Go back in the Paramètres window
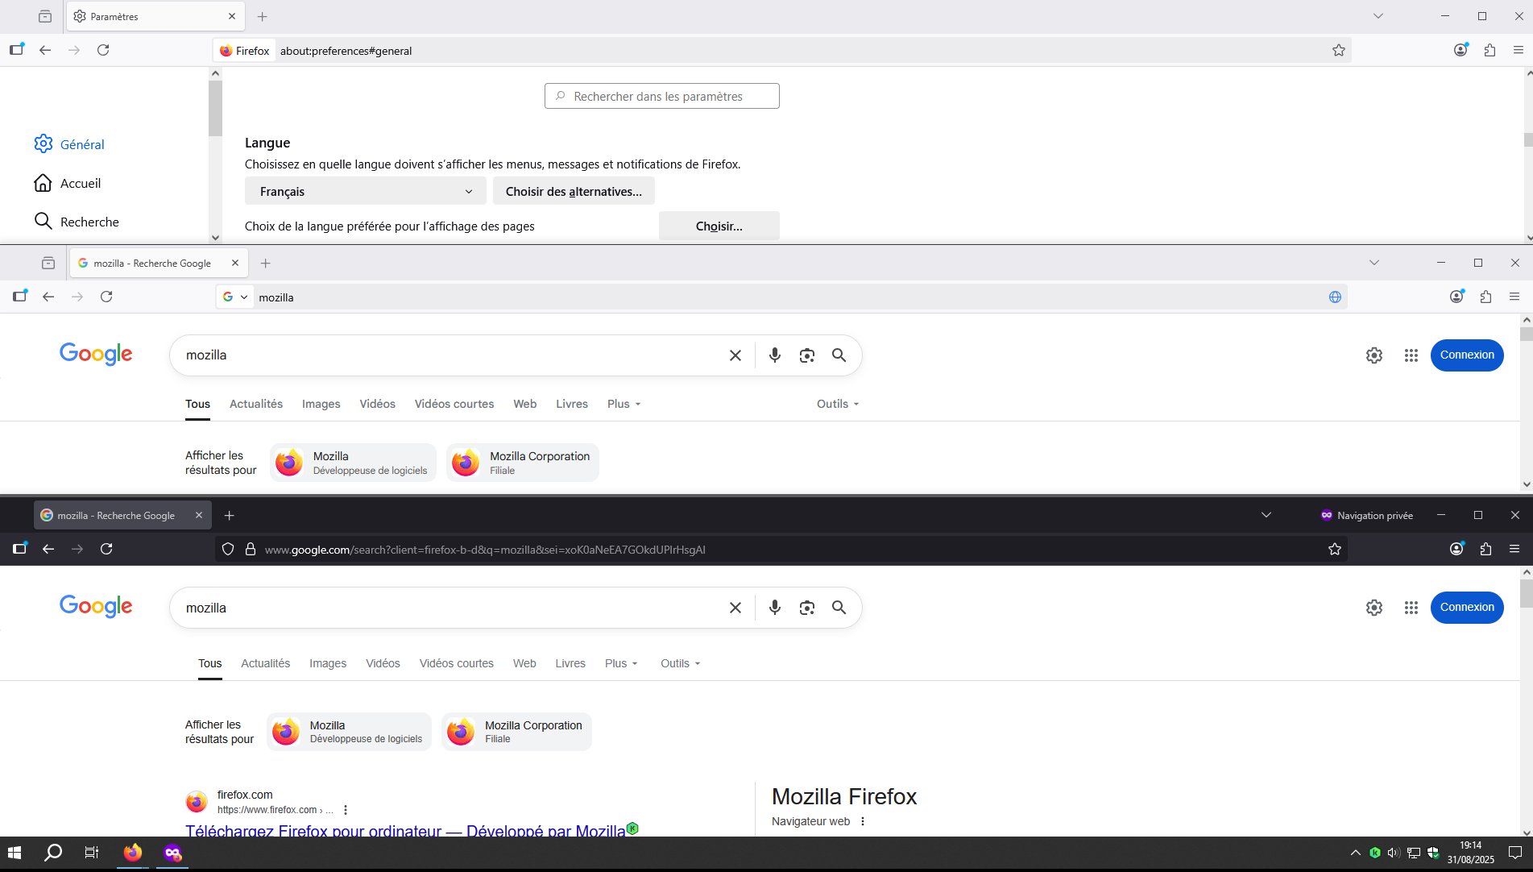The height and width of the screenshot is (872, 1533). (x=45, y=50)
